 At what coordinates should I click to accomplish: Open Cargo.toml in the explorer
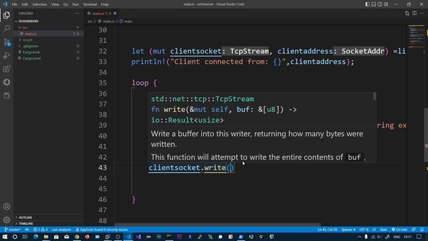click(x=49, y=58)
